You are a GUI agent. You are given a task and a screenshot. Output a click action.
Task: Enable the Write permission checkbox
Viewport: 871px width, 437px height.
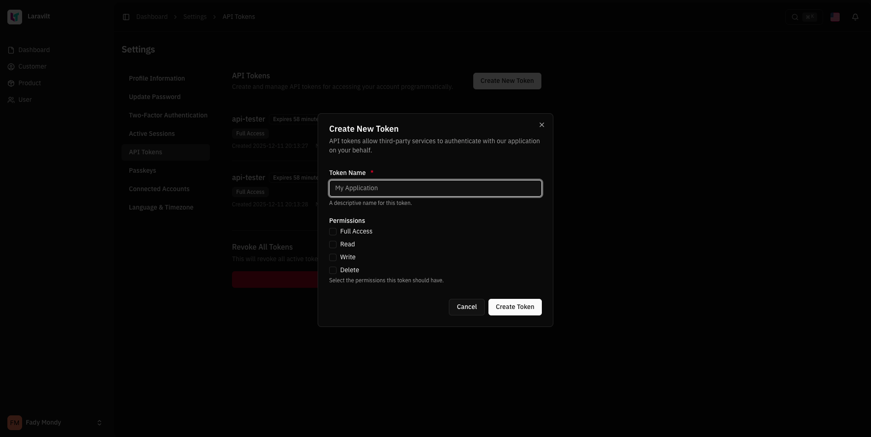point(333,257)
